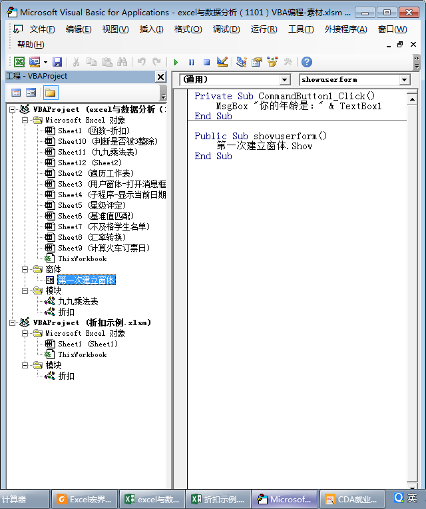Open the 视图(V) menu

(115, 29)
